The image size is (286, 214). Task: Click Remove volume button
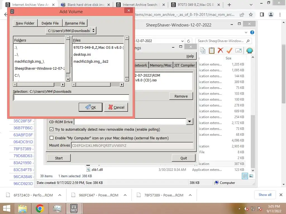click(x=181, y=96)
